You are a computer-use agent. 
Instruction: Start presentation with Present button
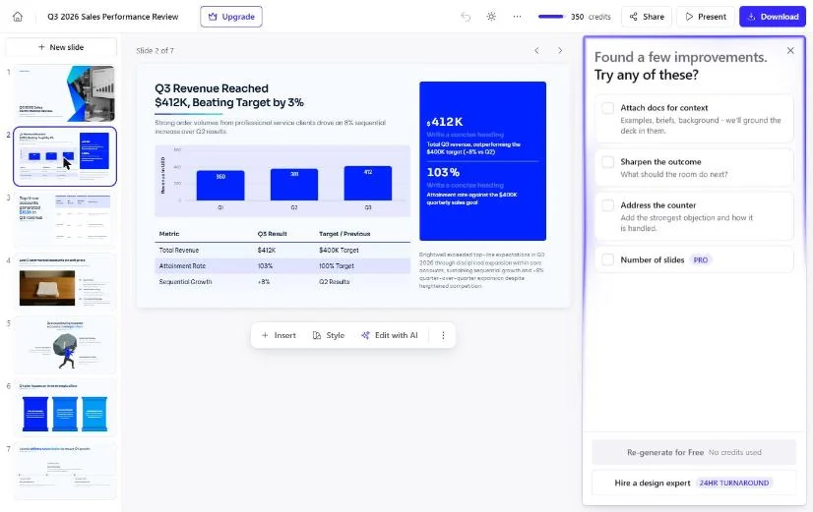coord(706,17)
